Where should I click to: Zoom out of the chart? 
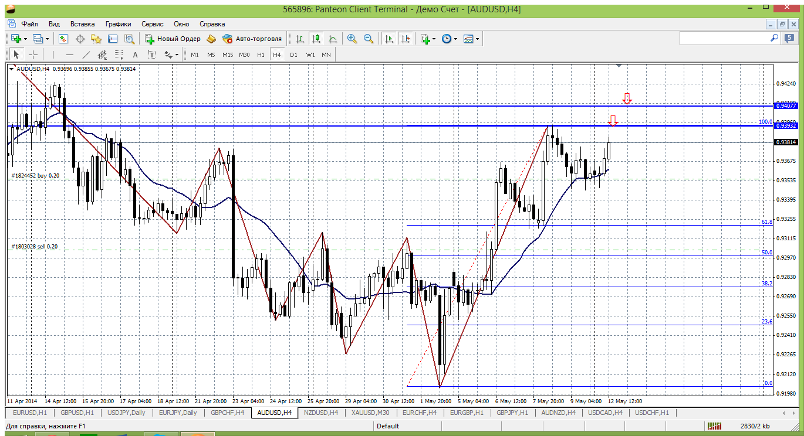click(x=369, y=39)
